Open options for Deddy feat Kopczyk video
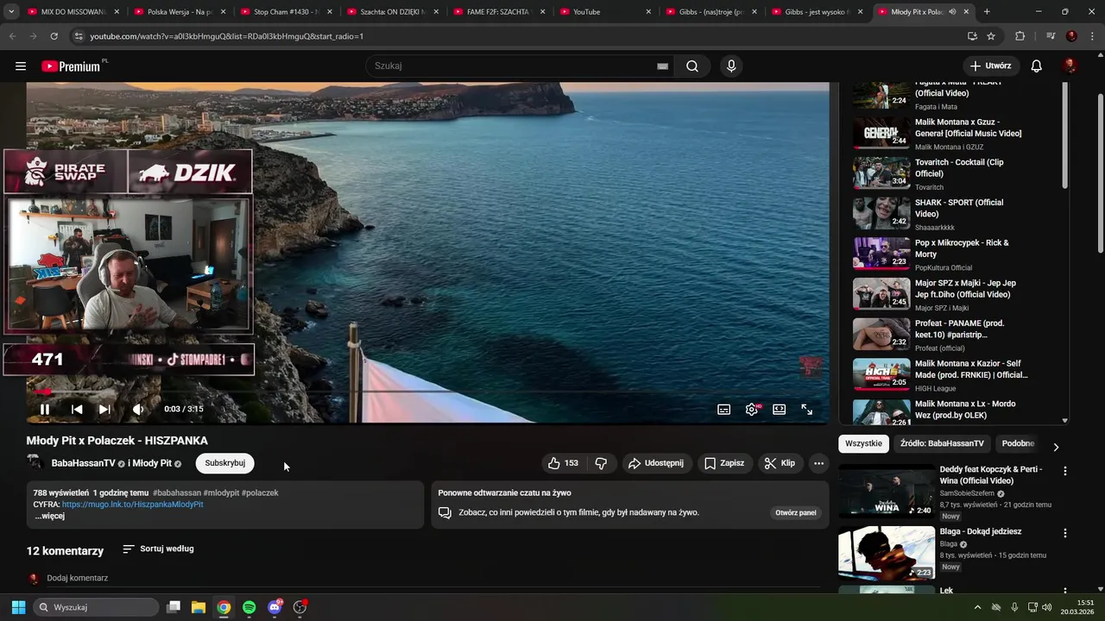The image size is (1105, 621). point(1064,471)
